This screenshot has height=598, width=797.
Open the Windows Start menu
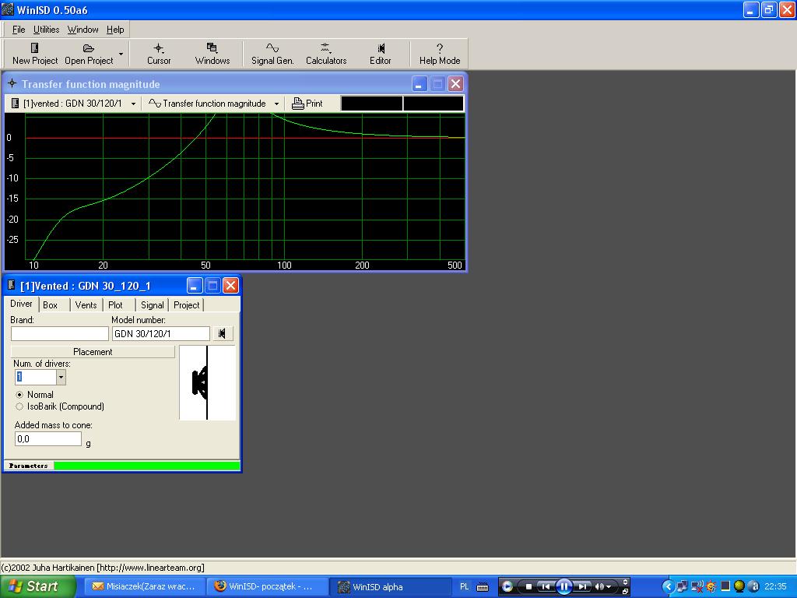tap(38, 586)
